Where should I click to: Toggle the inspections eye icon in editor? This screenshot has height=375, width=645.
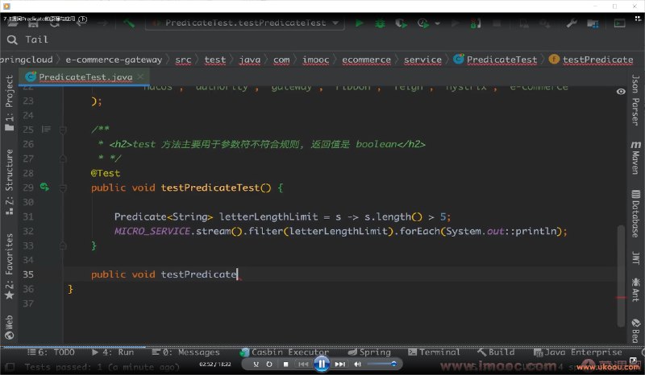click(x=621, y=91)
